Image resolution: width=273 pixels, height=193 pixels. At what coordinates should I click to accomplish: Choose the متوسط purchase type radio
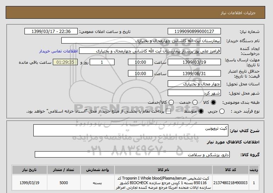point(201,111)
